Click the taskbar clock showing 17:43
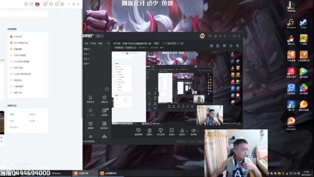Viewport: 314px width, 177px height. pos(307,173)
